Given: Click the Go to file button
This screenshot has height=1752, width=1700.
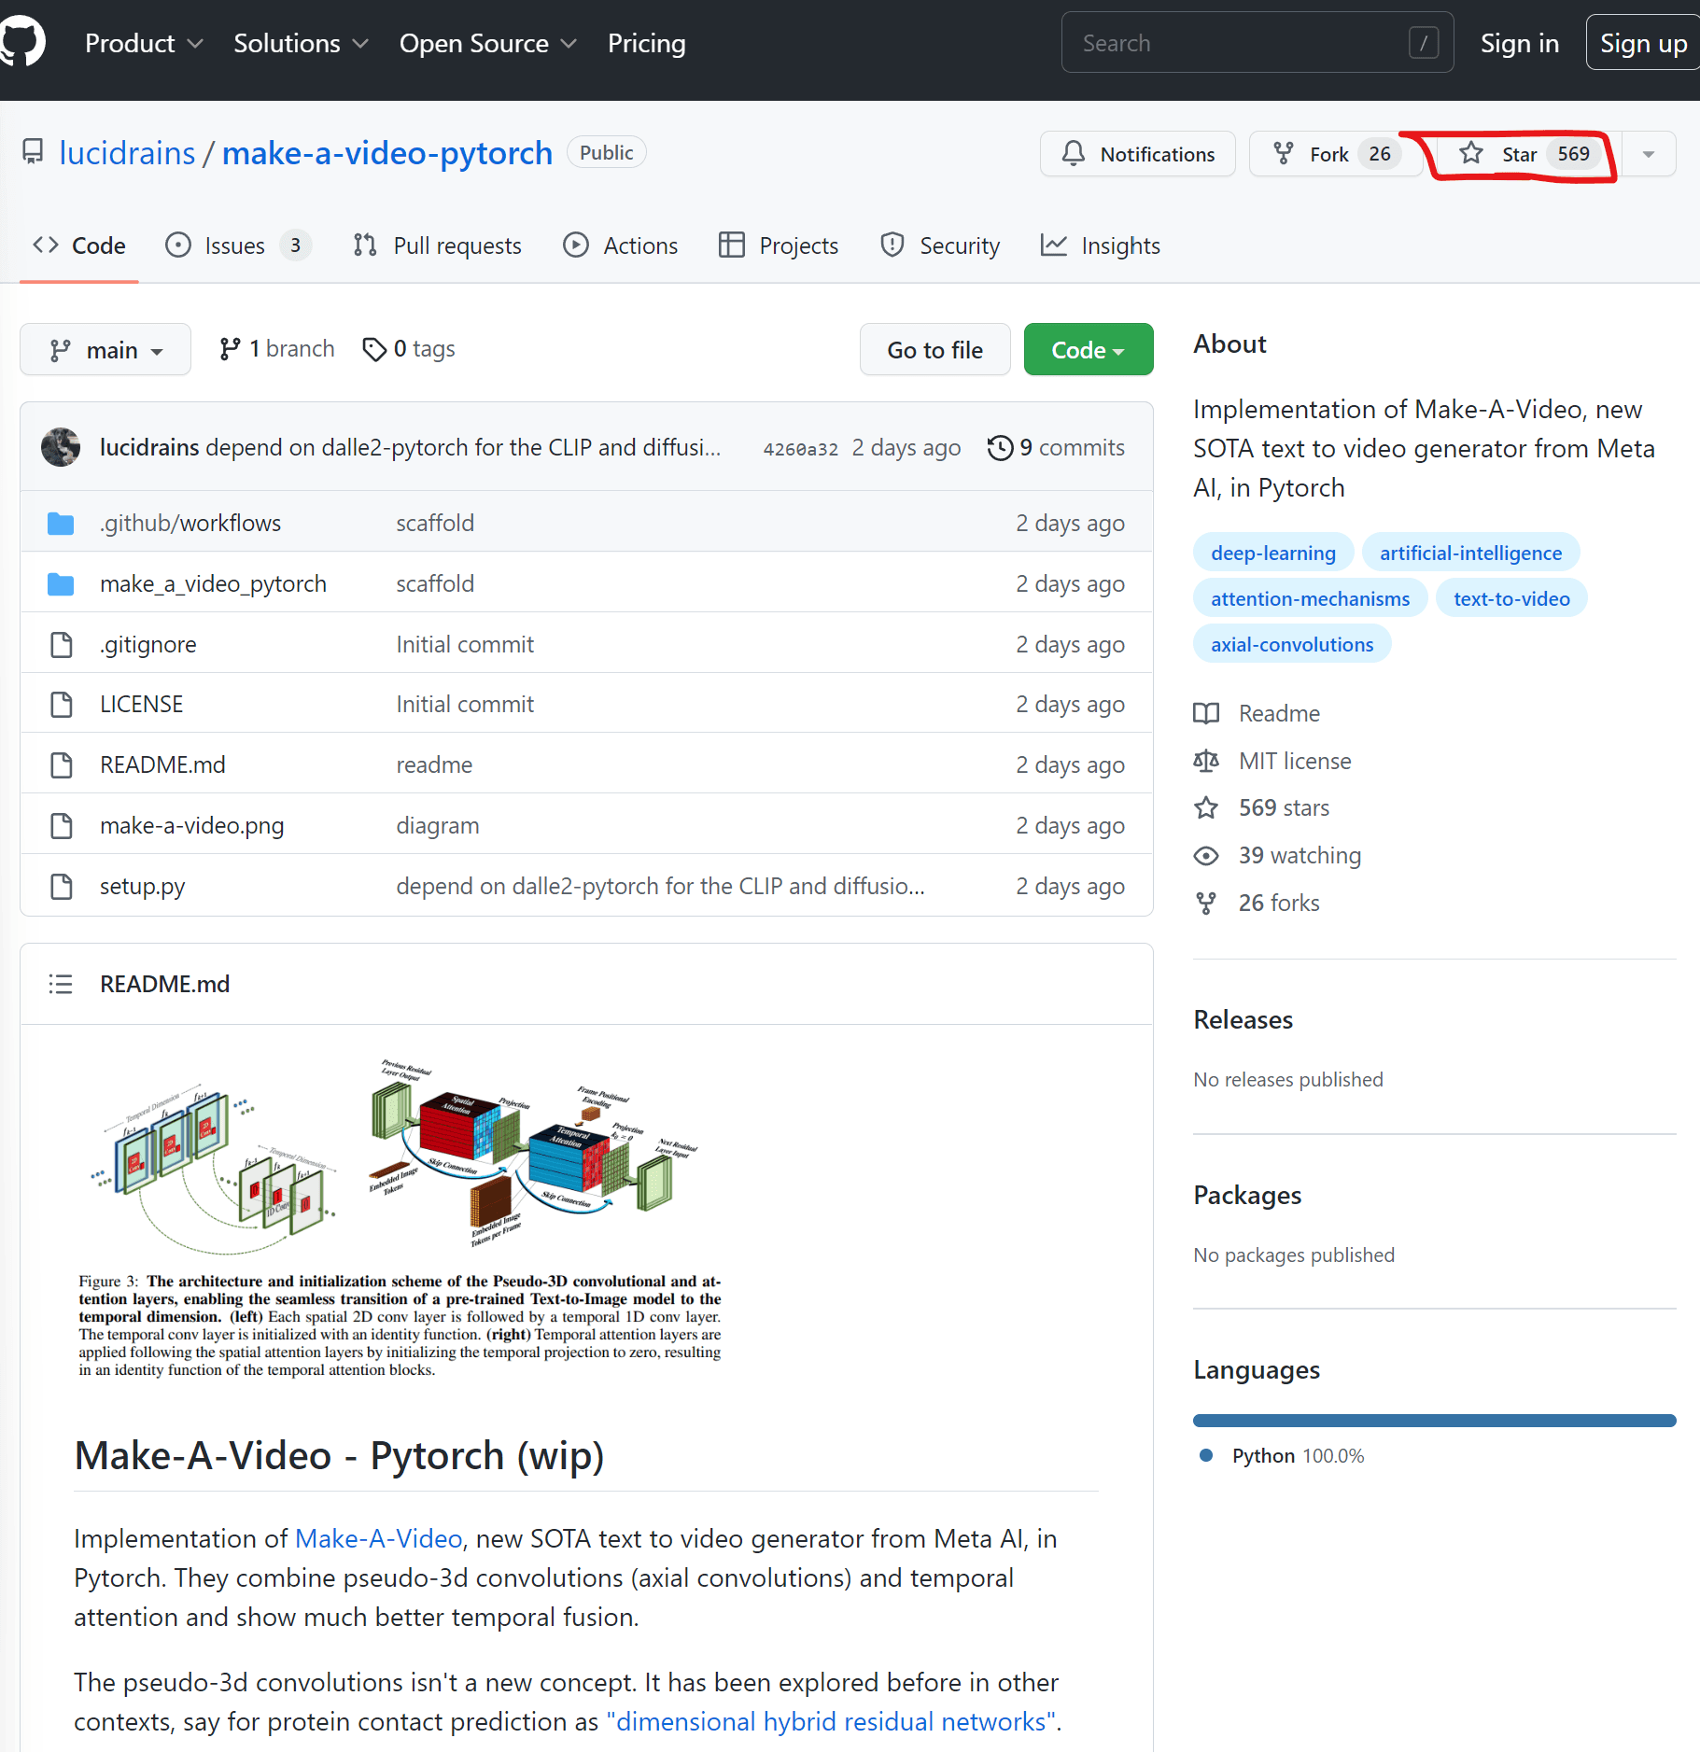Looking at the screenshot, I should pos(934,350).
